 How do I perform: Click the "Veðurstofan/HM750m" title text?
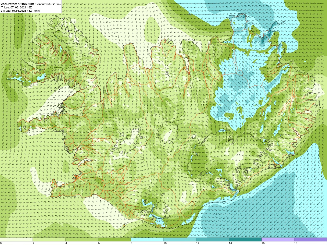coord(17,4)
